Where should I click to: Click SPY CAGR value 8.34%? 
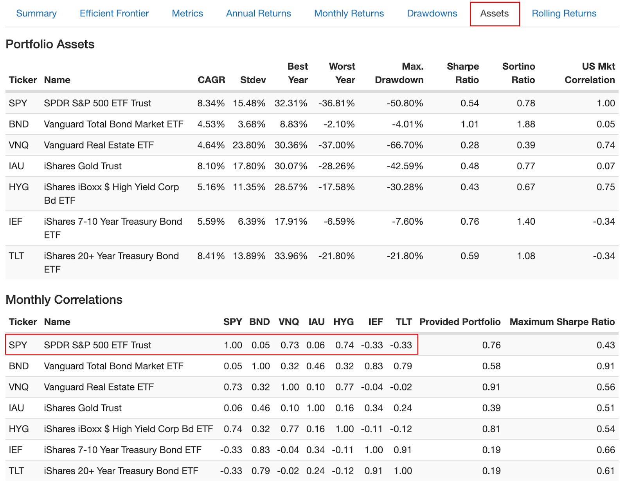tap(211, 103)
